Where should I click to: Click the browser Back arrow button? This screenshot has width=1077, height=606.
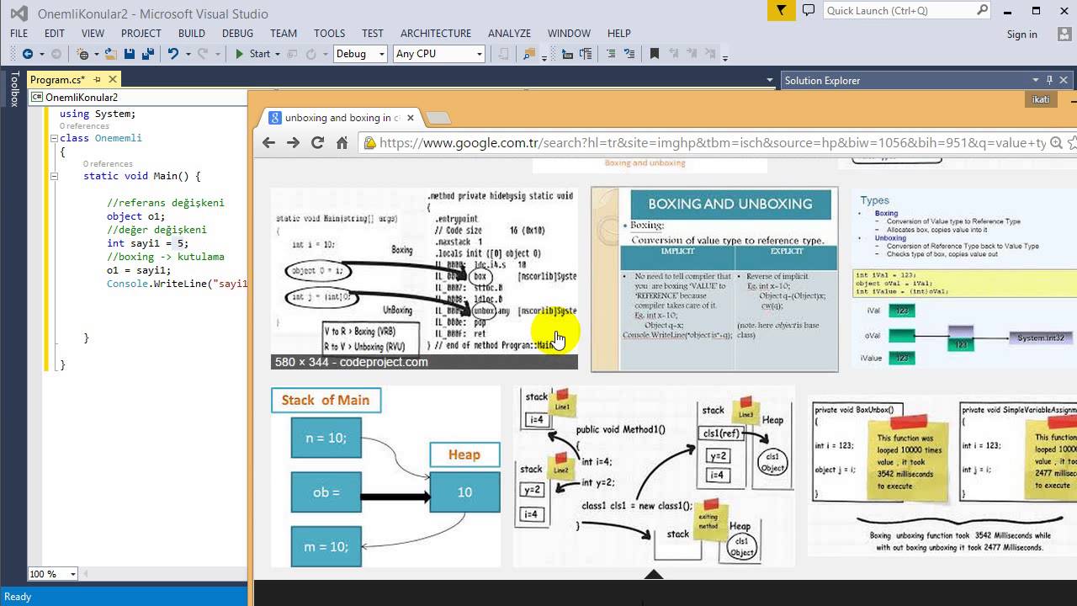coord(268,142)
